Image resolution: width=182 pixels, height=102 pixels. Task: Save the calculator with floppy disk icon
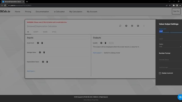[138, 26]
